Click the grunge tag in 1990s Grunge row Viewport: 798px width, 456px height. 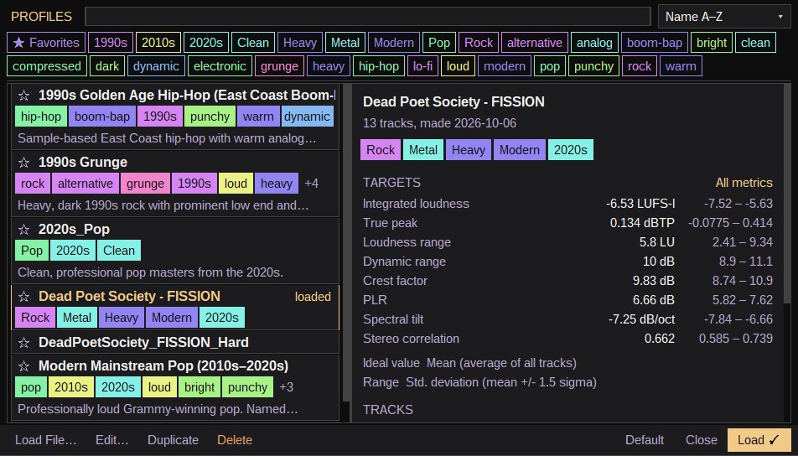coord(146,184)
